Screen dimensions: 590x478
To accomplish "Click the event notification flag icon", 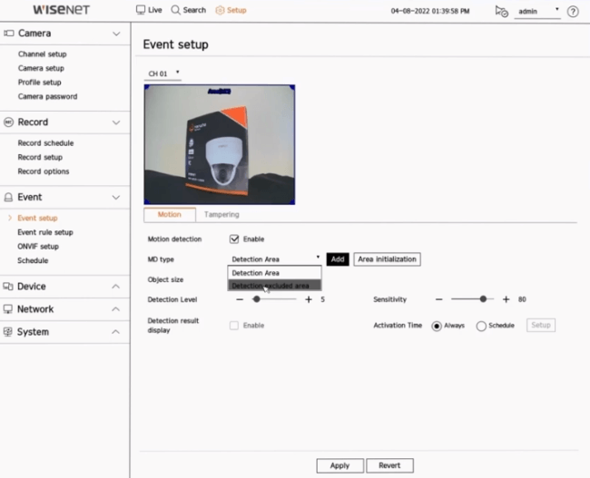I will pyautogui.click(x=502, y=11).
